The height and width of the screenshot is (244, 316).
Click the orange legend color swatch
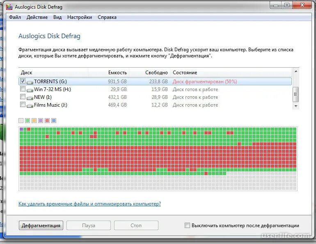34,121
